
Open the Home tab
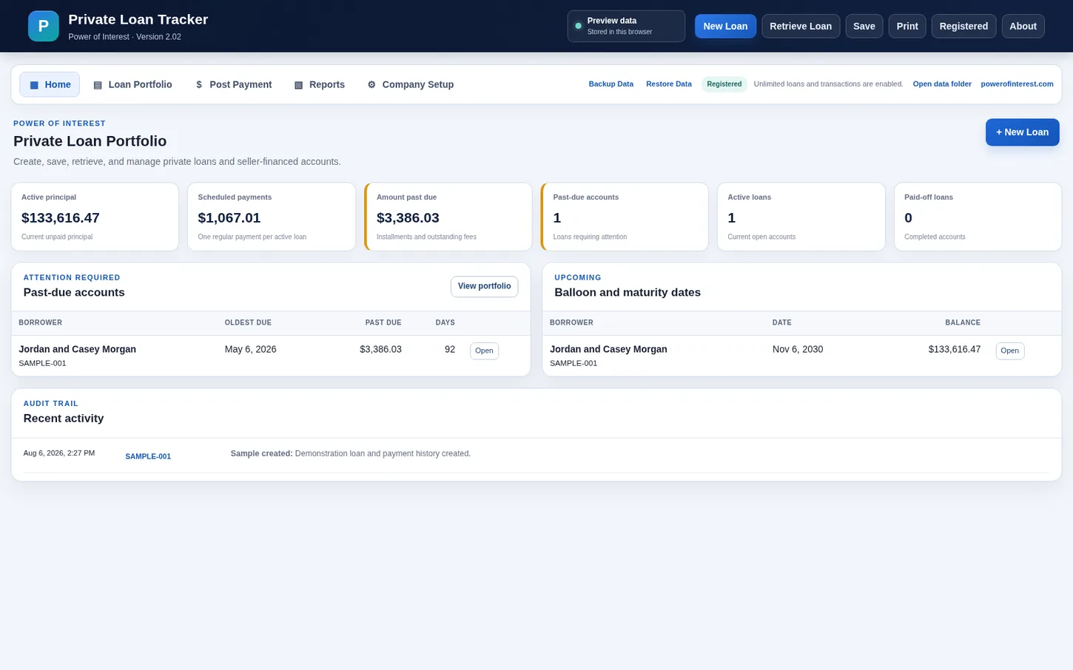pyautogui.click(x=50, y=84)
